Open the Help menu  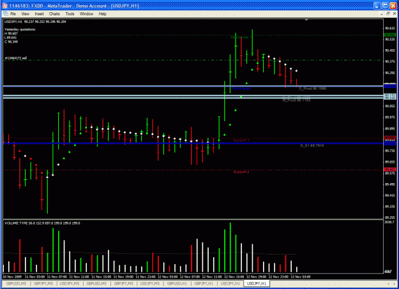(x=103, y=14)
